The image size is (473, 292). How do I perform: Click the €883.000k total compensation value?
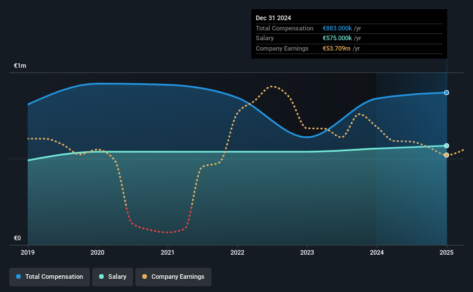[x=337, y=28]
